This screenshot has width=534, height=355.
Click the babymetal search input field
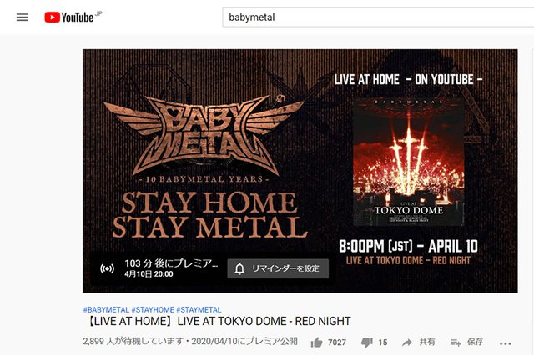pyautogui.click(x=378, y=17)
